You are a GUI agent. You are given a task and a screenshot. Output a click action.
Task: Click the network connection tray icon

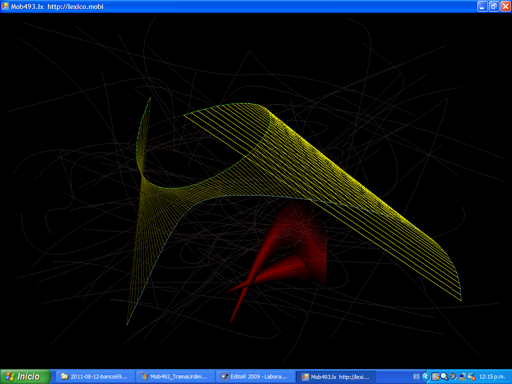click(x=462, y=376)
